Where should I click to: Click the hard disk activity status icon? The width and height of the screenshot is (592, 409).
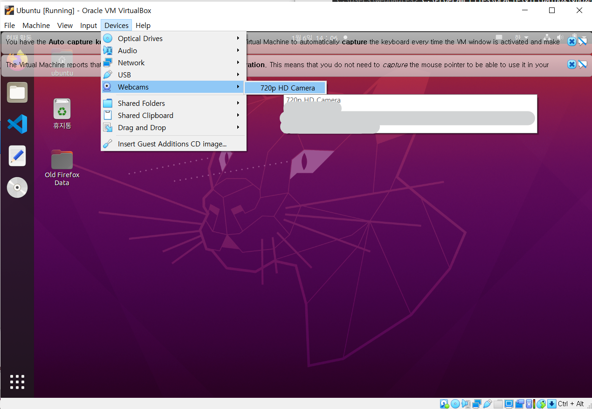pyautogui.click(x=444, y=404)
